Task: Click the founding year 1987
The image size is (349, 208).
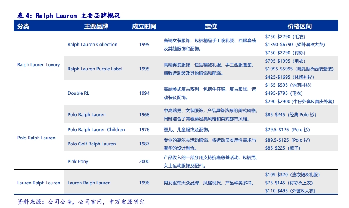Action: click(144, 144)
